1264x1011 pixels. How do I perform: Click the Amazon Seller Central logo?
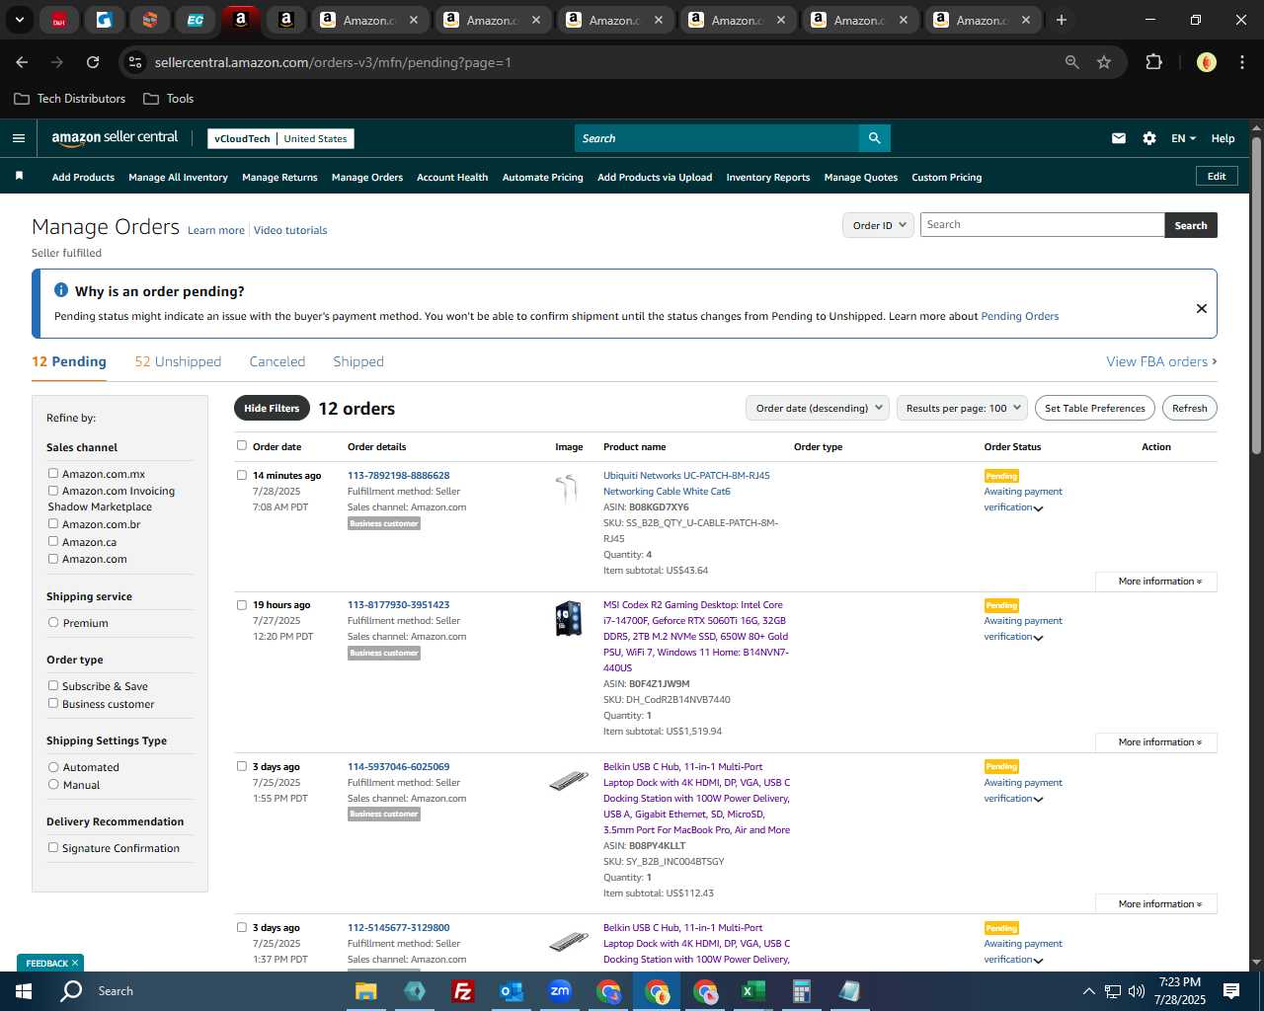[115, 138]
